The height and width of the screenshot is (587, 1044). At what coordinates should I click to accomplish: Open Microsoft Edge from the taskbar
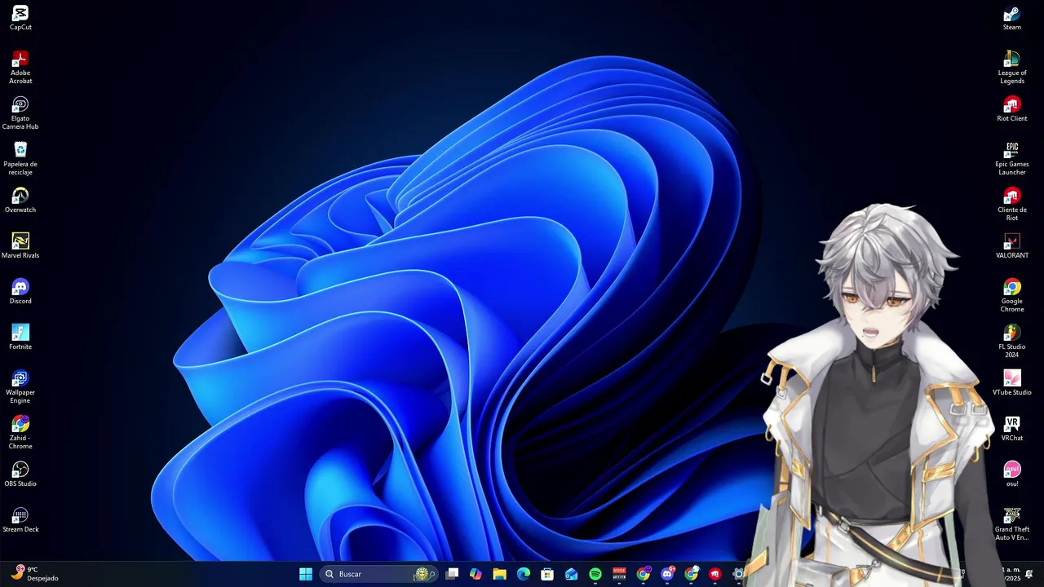(x=524, y=574)
